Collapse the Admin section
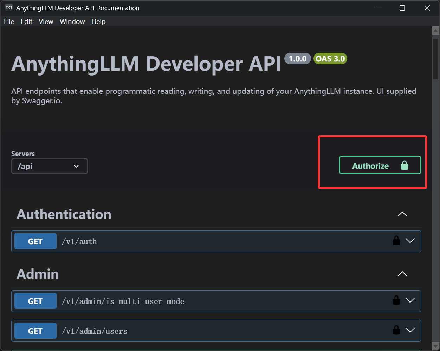440x351 pixels. tap(402, 274)
